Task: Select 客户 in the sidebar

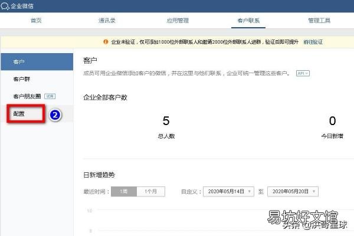Action: (x=37, y=61)
